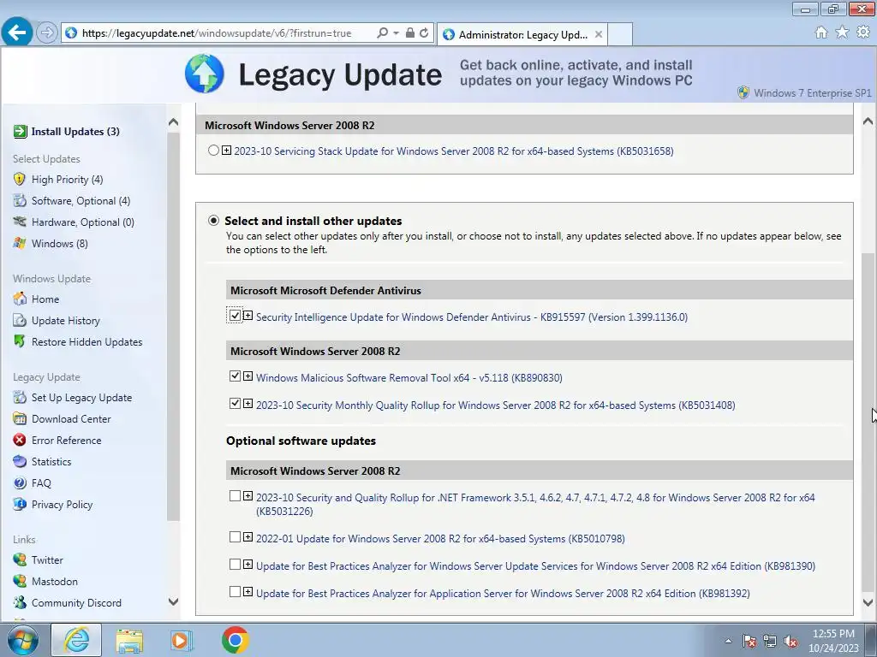
Task: Click sidebar scroll down arrow
Action: click(173, 601)
